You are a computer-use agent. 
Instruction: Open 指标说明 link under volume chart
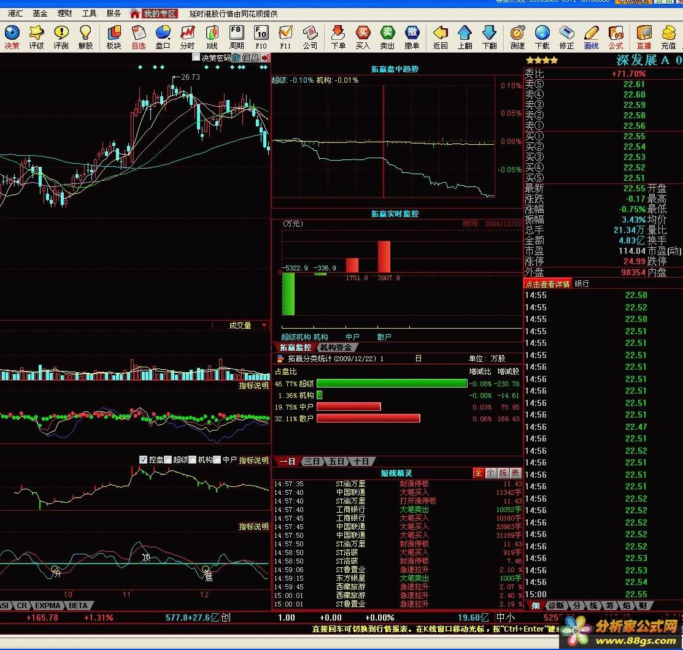(x=253, y=386)
